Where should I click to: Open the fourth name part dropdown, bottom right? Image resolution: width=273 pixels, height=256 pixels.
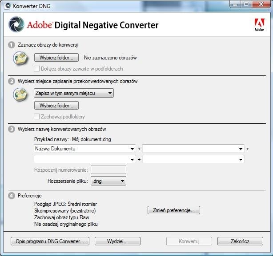coord(193,159)
